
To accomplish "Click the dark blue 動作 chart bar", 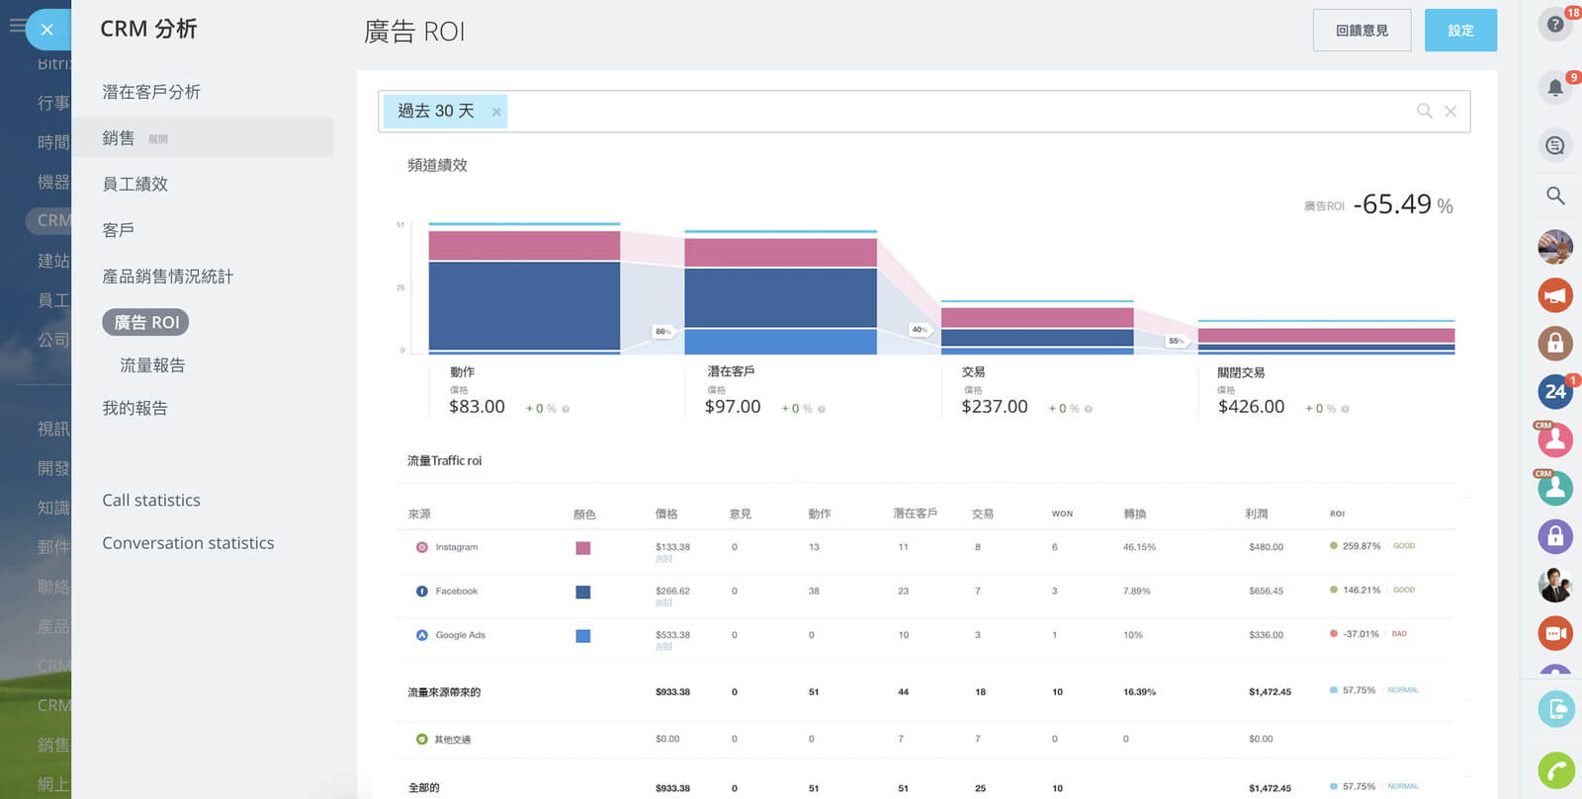I will coord(524,305).
